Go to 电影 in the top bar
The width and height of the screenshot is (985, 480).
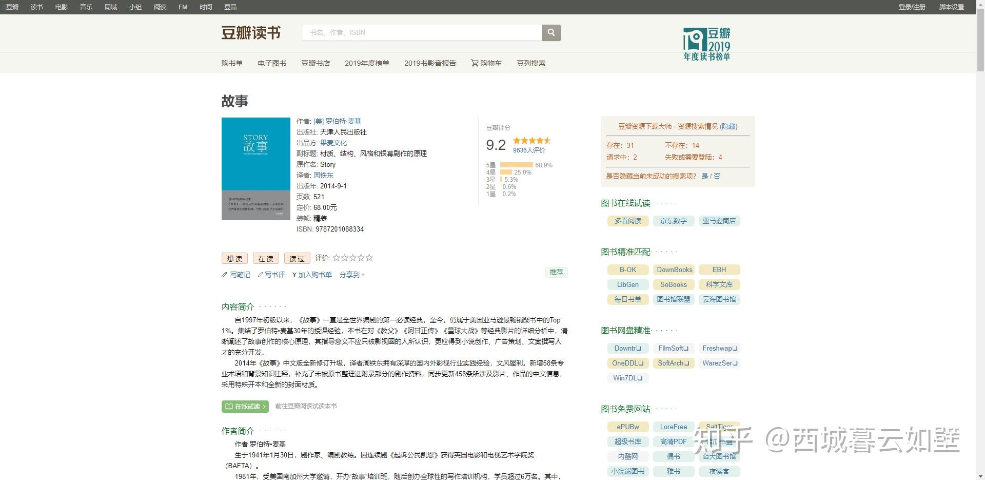[x=62, y=7]
